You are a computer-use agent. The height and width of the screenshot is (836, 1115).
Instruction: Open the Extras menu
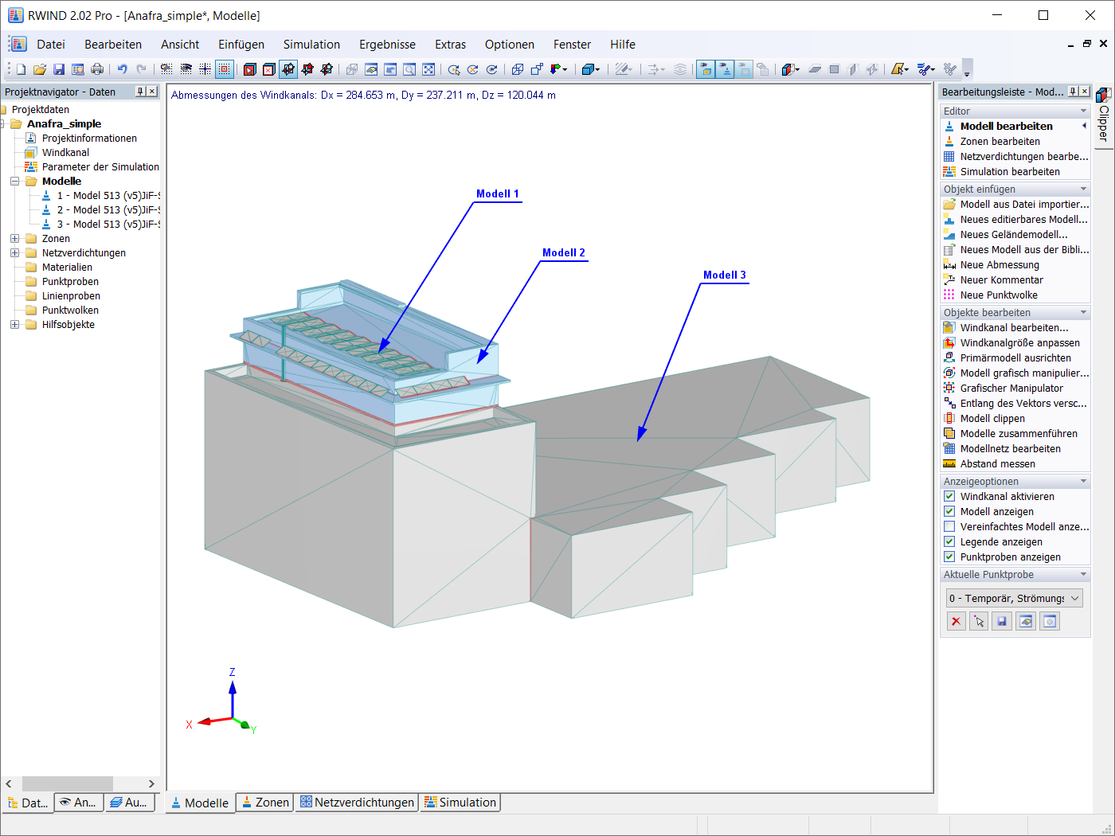pos(451,45)
